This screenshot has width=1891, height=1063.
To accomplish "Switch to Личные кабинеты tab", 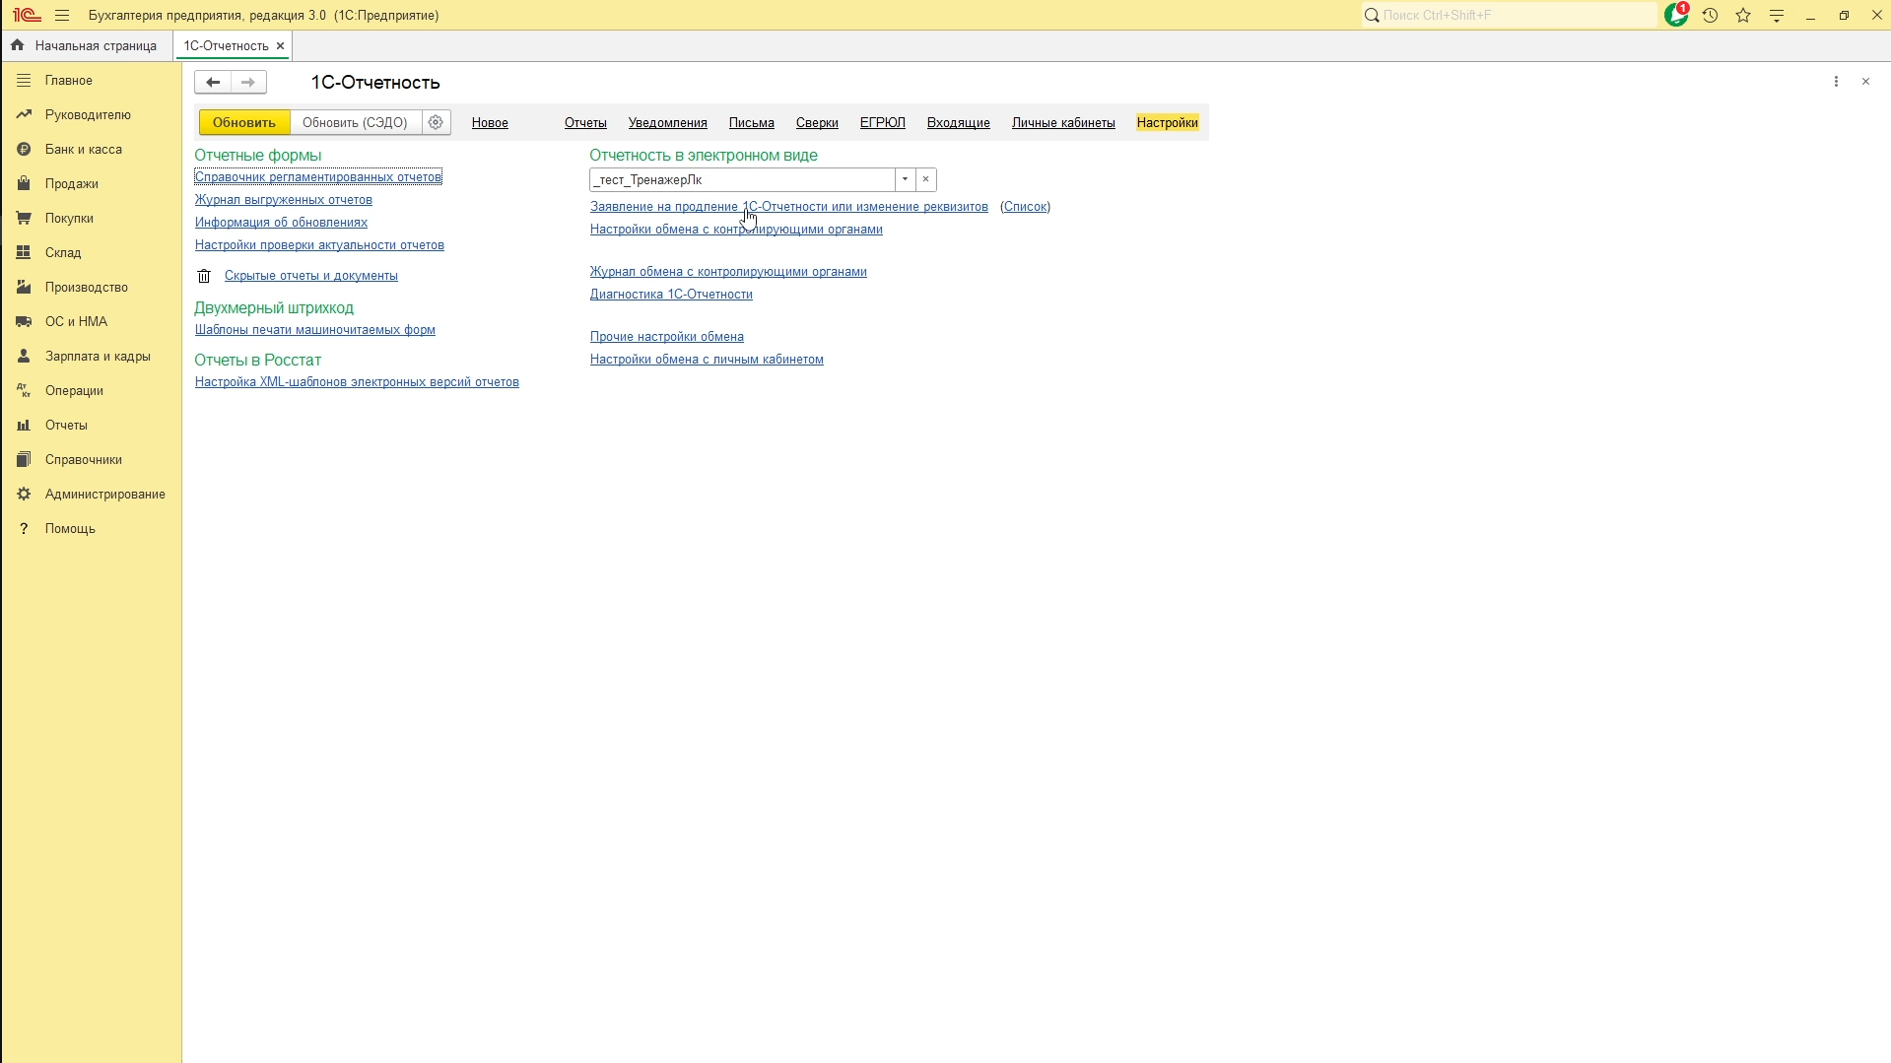I will [1063, 123].
